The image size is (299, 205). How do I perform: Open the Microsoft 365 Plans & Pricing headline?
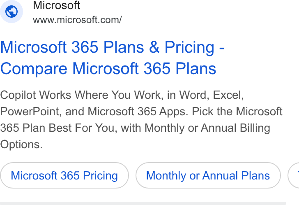[112, 47]
